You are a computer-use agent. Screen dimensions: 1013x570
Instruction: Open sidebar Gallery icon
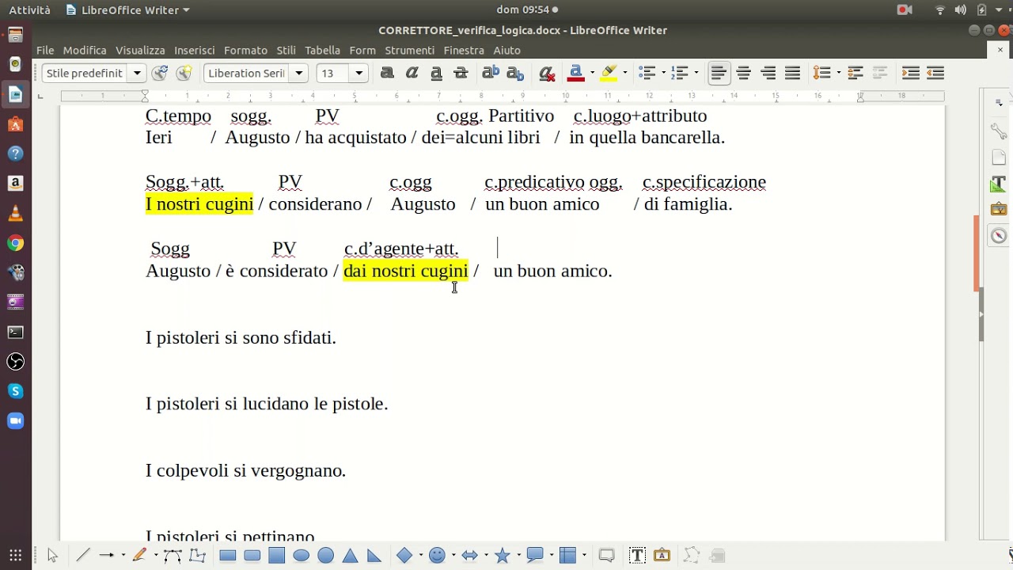point(999,210)
